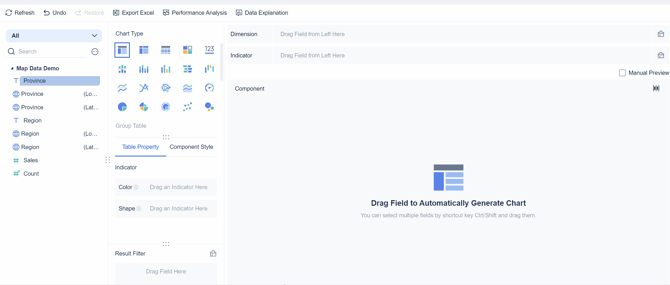Click the Component panel bars icon
The image size is (670, 285).
pos(656,88)
